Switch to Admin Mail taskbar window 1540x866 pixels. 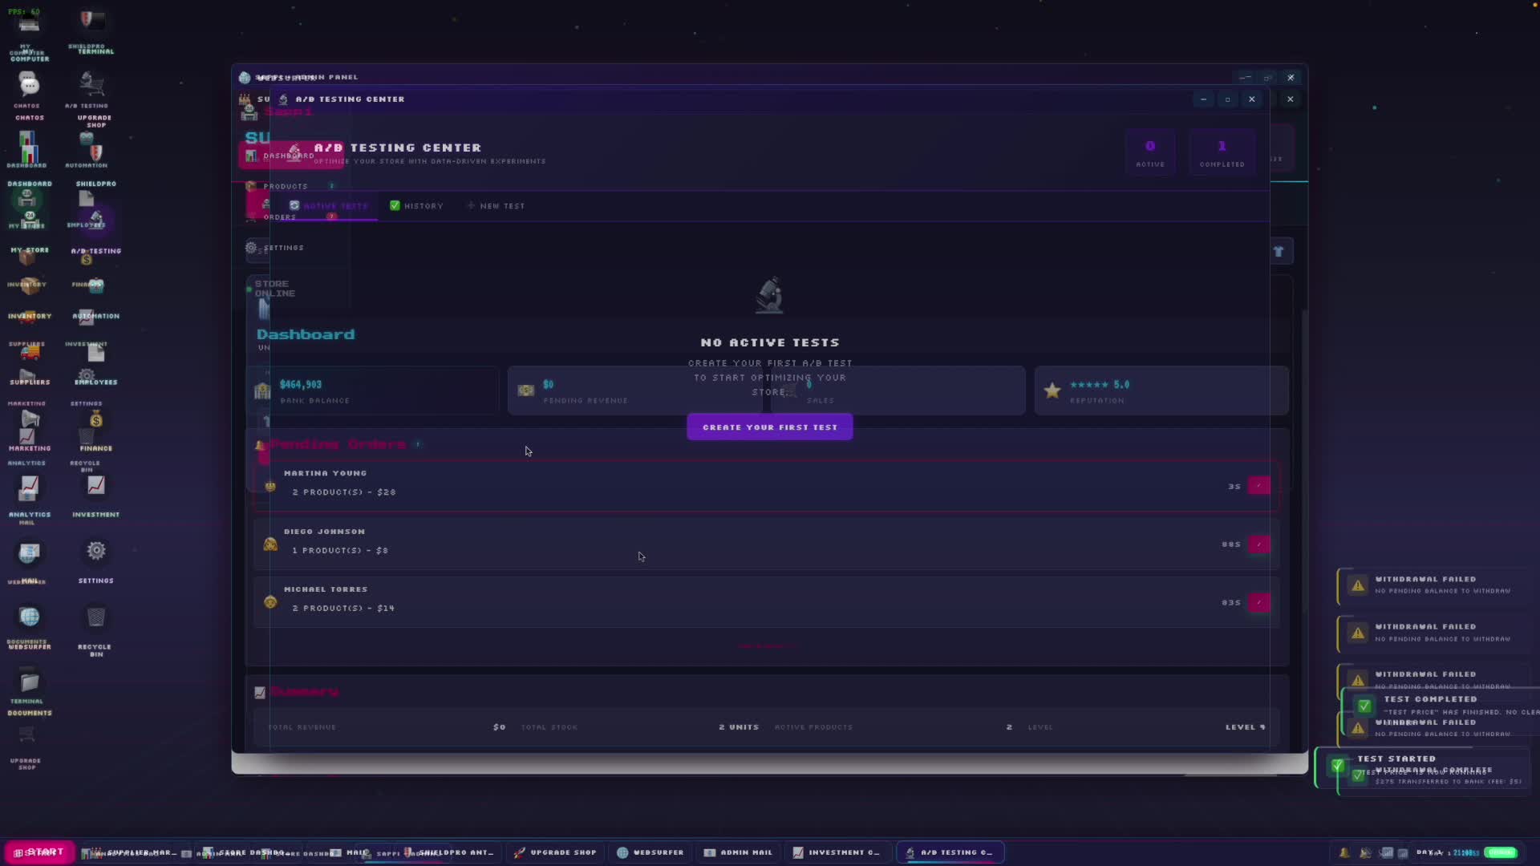click(x=738, y=852)
